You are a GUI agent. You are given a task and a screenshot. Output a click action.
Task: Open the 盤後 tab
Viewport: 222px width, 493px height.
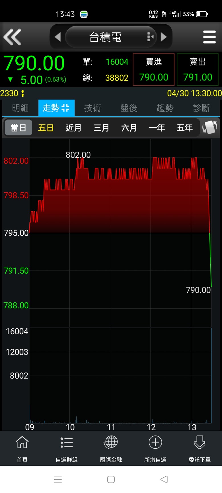pos(129,108)
